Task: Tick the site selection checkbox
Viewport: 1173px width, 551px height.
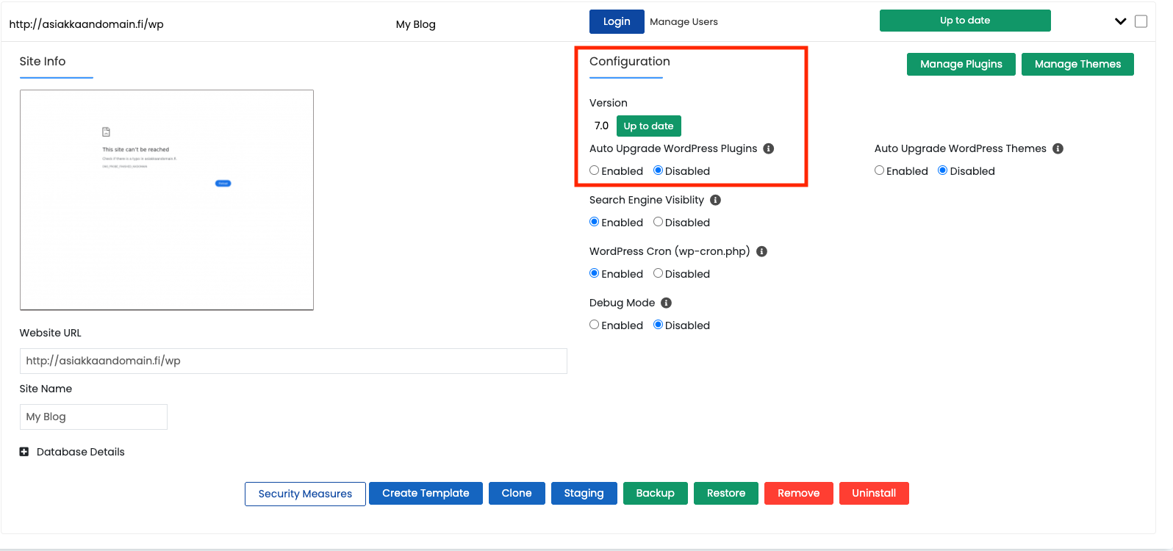Action: pos(1141,21)
